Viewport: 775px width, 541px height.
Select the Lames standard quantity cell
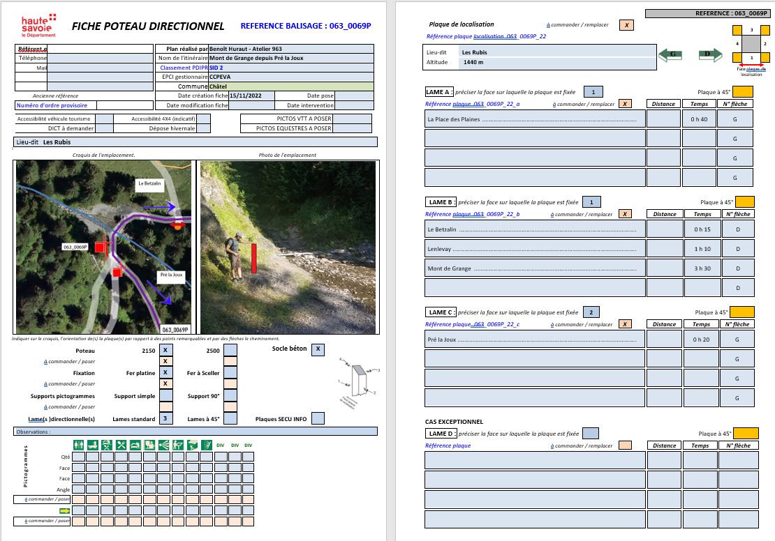pos(165,418)
